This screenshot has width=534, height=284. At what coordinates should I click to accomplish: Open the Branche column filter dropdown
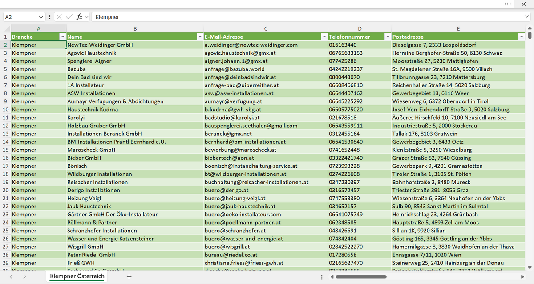(63, 37)
